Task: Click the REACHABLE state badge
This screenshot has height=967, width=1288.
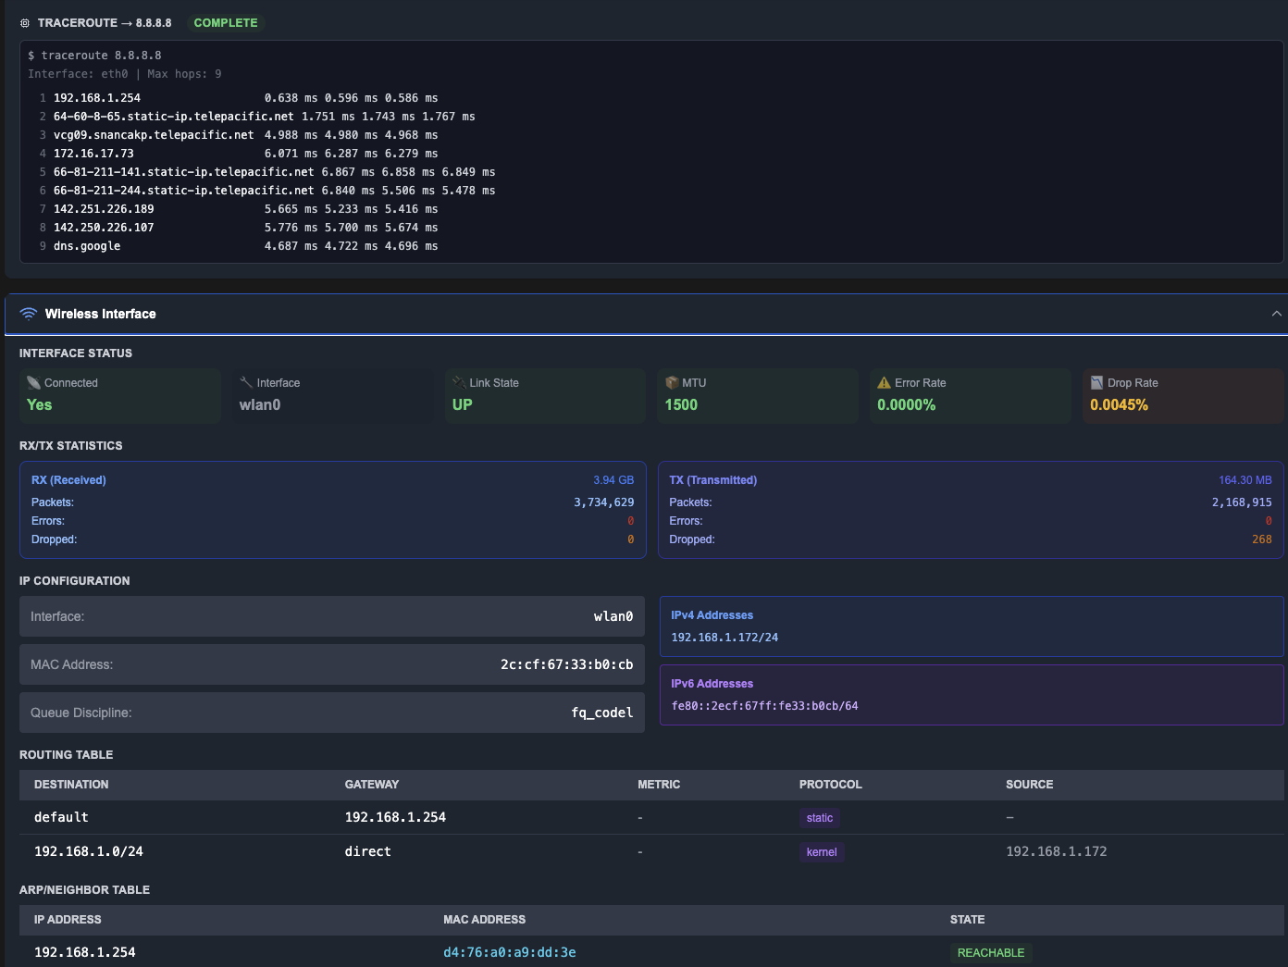Action: (x=990, y=953)
